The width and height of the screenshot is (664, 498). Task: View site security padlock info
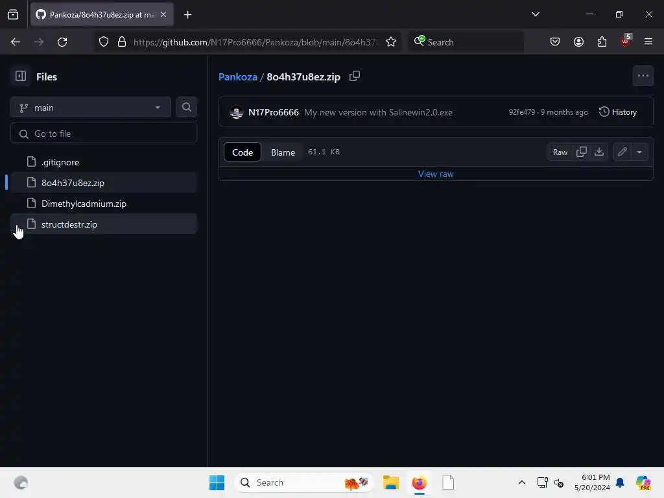[122, 42]
